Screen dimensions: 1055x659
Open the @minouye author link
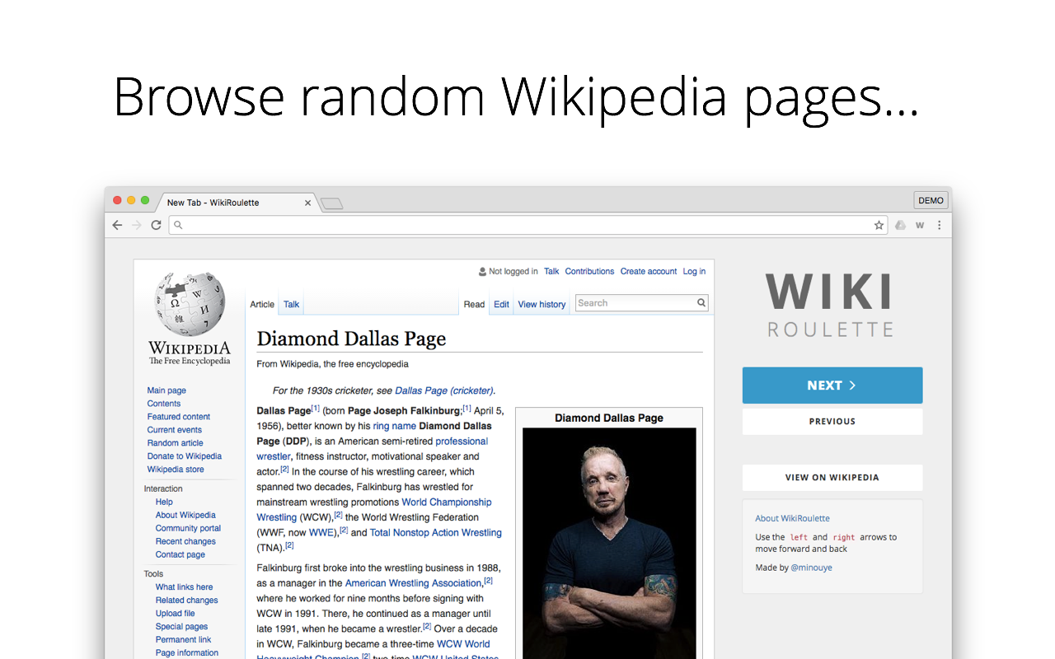(x=812, y=568)
